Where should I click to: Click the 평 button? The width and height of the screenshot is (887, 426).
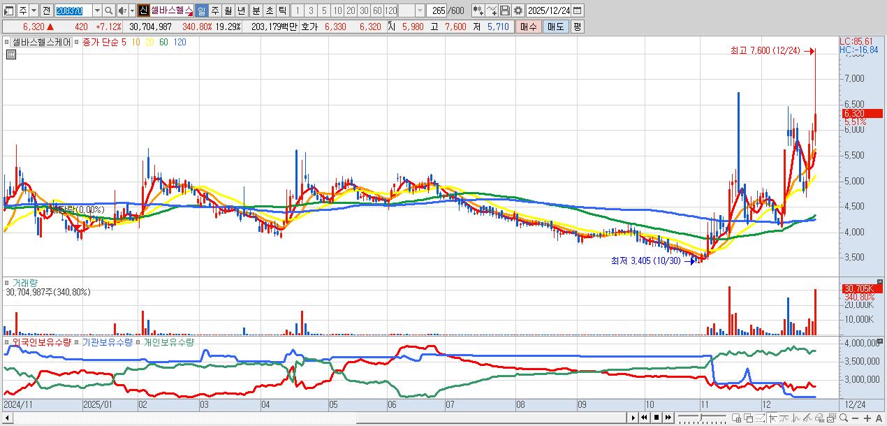577,27
